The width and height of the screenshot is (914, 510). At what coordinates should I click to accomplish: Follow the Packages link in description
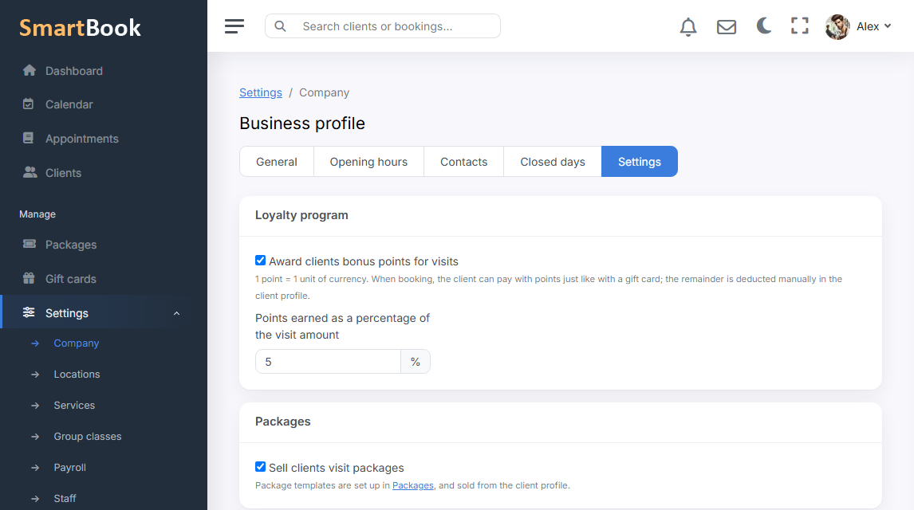point(412,485)
